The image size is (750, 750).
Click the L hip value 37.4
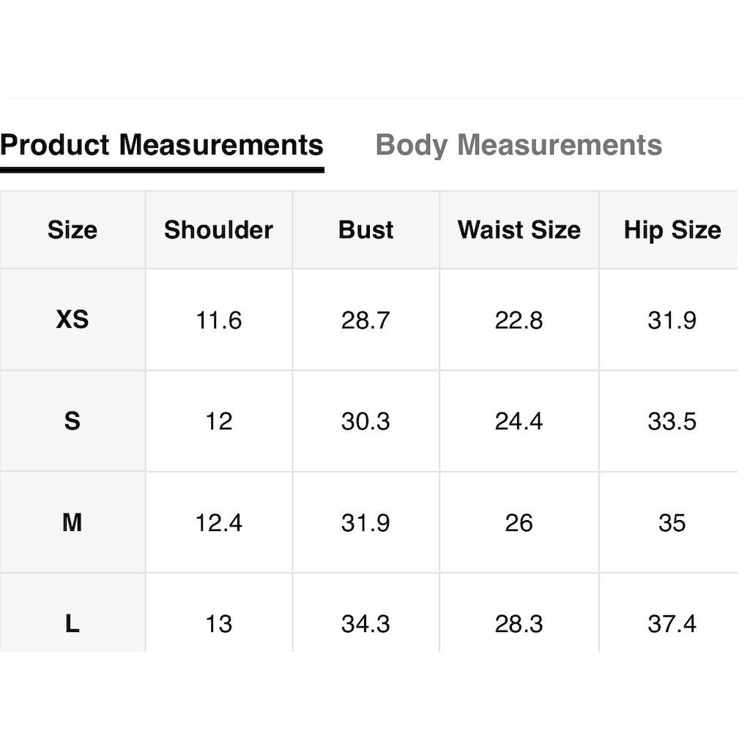[x=672, y=624]
